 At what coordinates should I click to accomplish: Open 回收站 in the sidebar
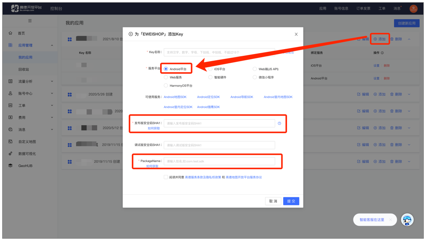(23, 70)
